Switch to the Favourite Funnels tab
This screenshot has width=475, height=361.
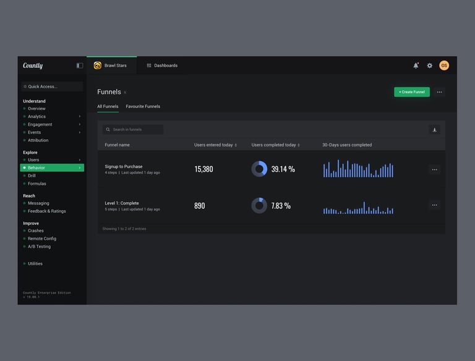pyautogui.click(x=143, y=106)
